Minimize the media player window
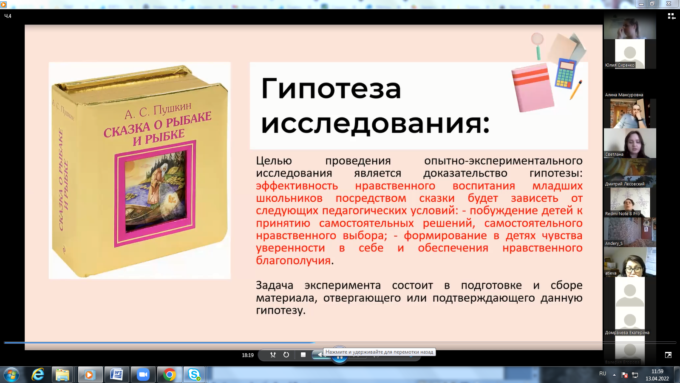The width and height of the screenshot is (680, 383). [641, 3]
